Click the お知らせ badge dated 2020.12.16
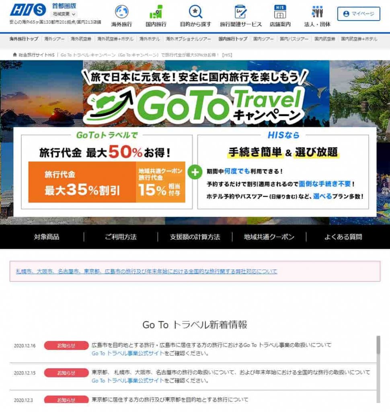The width and height of the screenshot is (390, 412). tap(66, 346)
